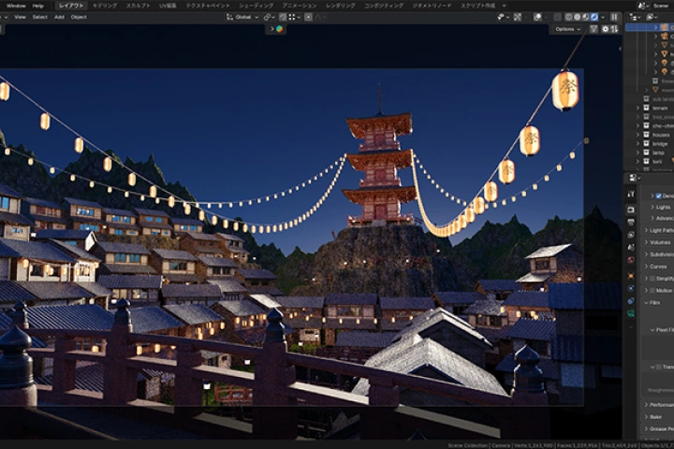Open the Global transform orientation dropdown
674x449 pixels.
[x=243, y=17]
